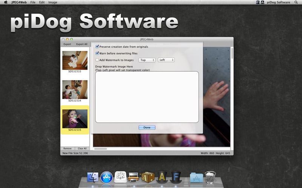The height and width of the screenshot is (188, 302).
Task: Launch App Store from the Dock
Action: click(x=106, y=177)
